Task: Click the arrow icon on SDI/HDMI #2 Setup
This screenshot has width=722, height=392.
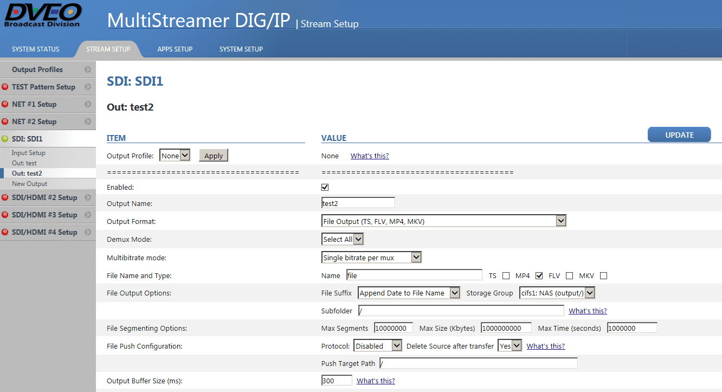Action: click(88, 197)
